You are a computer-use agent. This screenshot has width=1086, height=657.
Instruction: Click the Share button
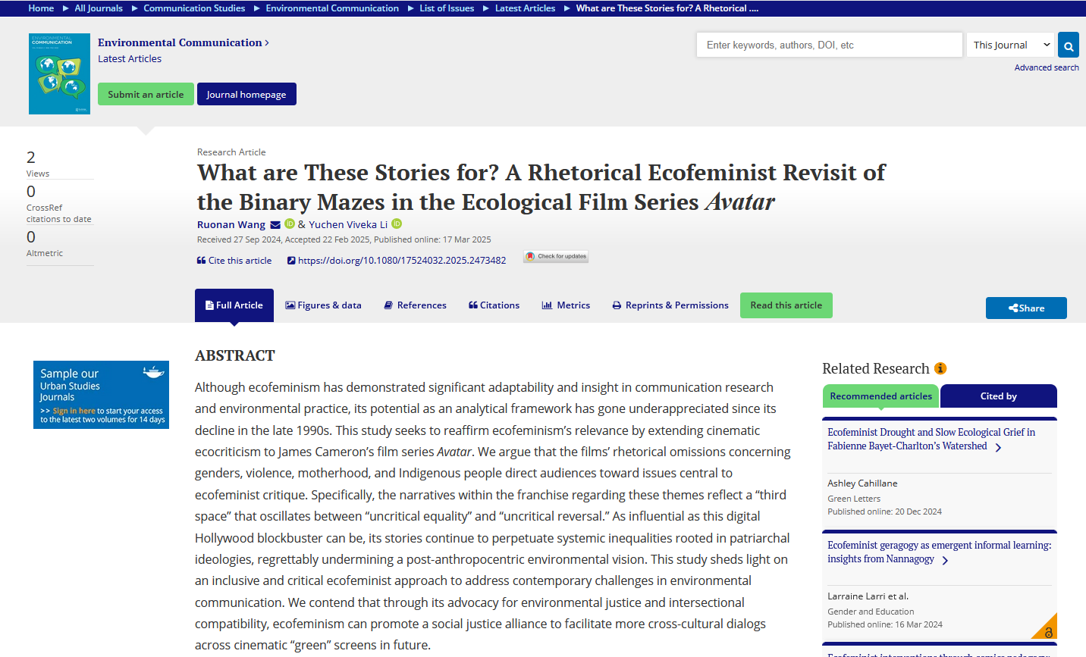(1026, 308)
